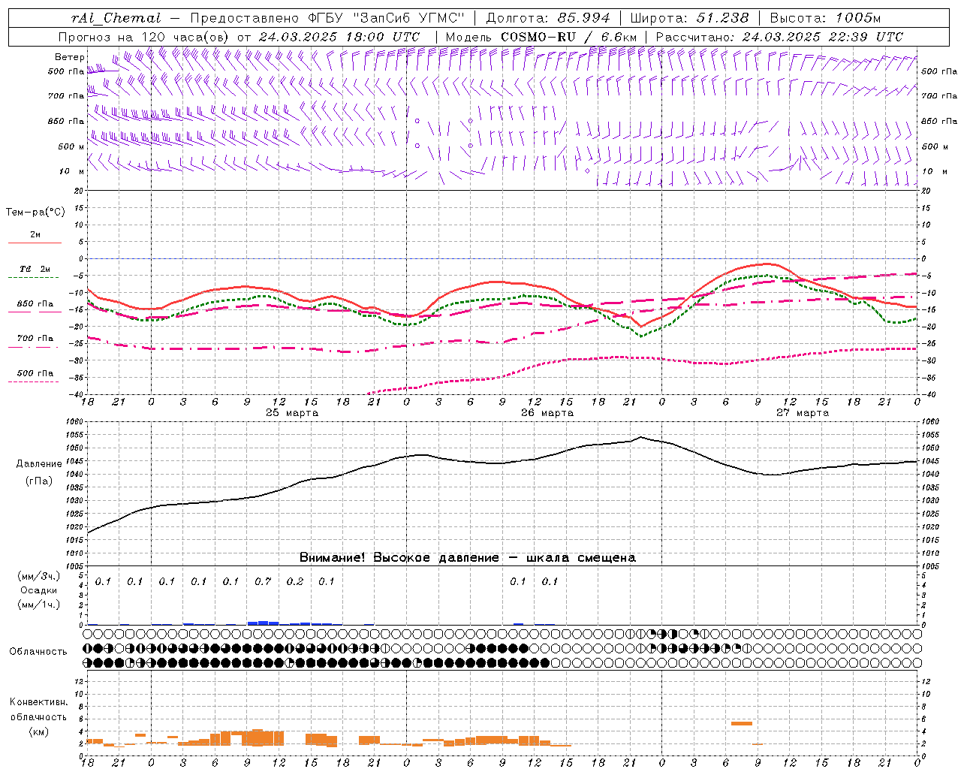Click the "Ветер" wind panel label
The width and height of the screenshot is (961, 769).
pos(70,57)
